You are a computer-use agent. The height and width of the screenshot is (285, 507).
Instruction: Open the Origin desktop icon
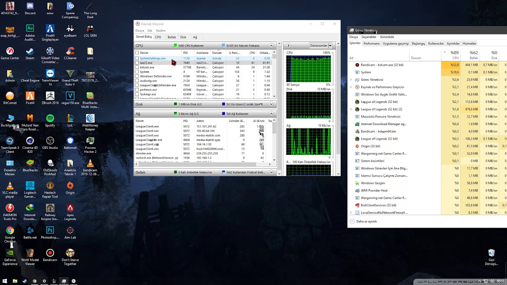point(70,188)
